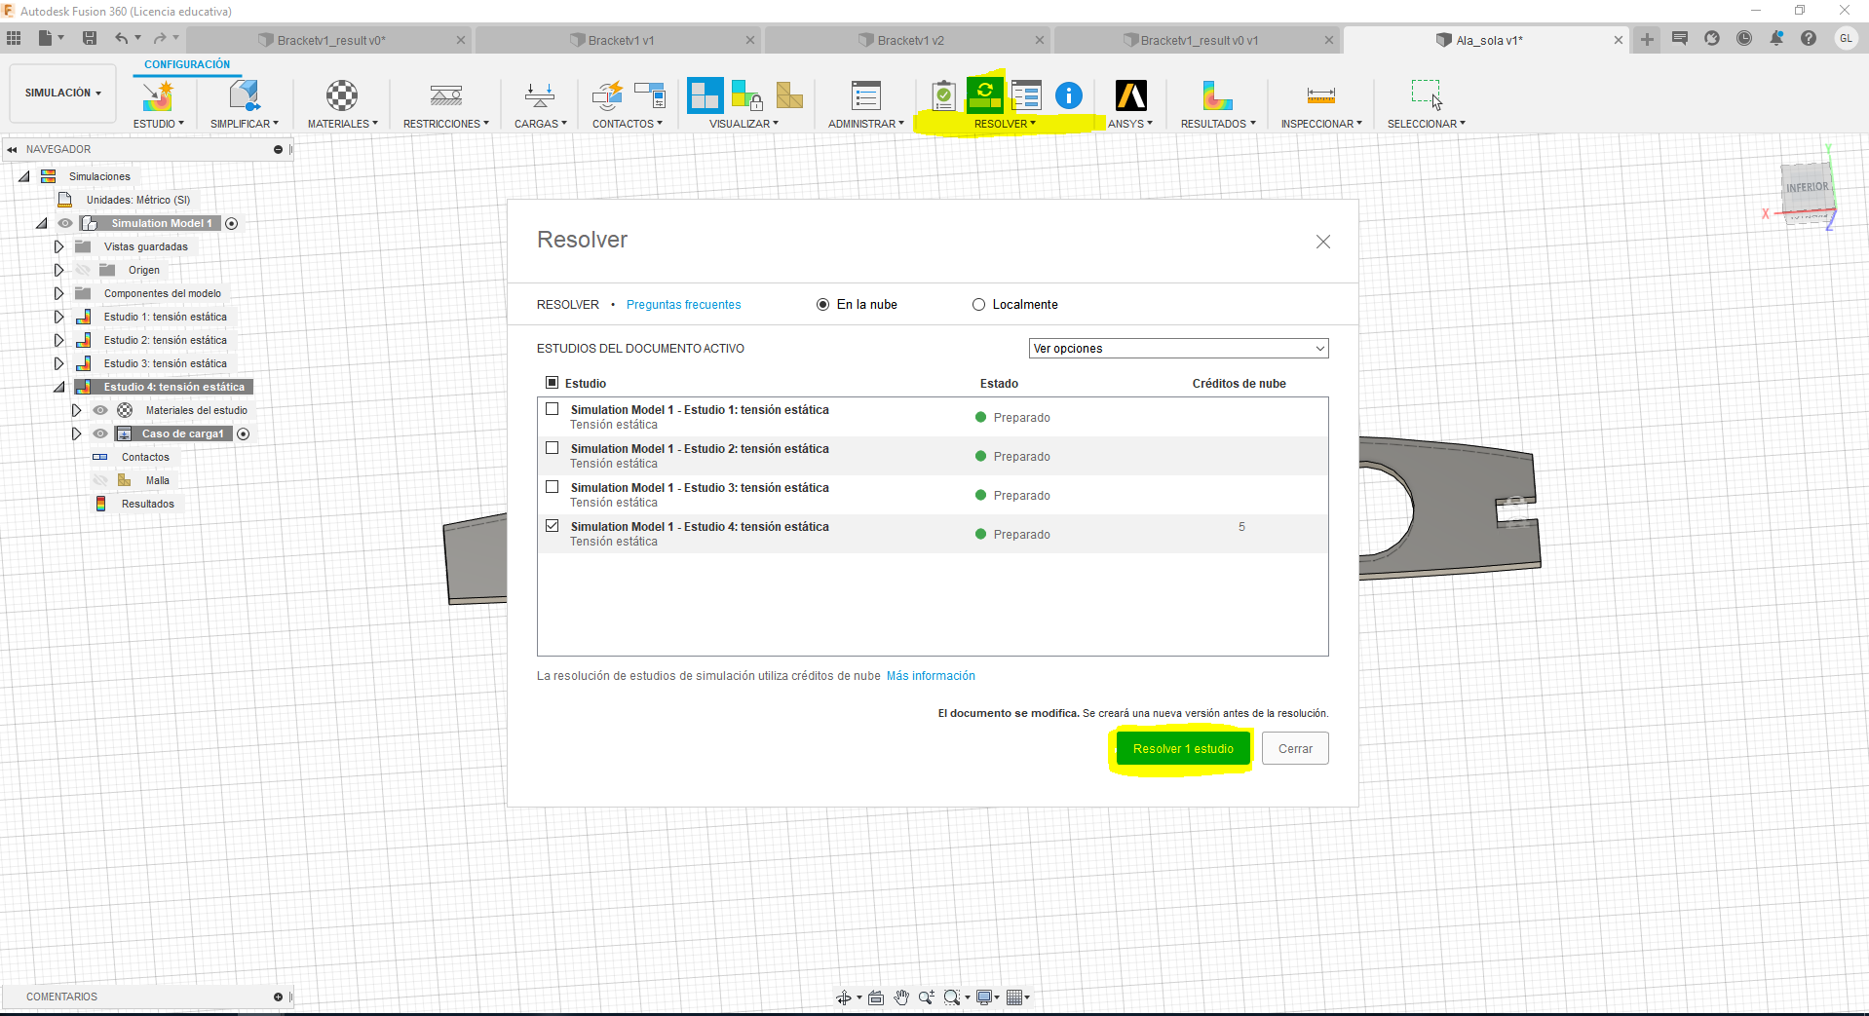
Task: Click the blue solve details info icon
Action: tap(1069, 95)
